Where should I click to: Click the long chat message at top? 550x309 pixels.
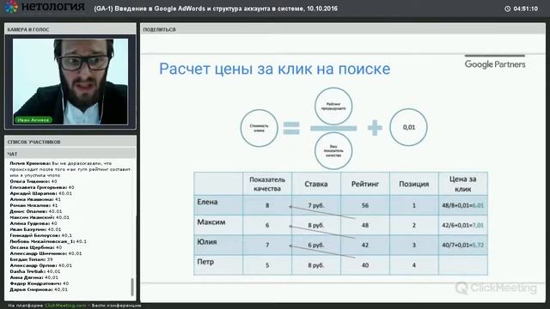pos(70,169)
